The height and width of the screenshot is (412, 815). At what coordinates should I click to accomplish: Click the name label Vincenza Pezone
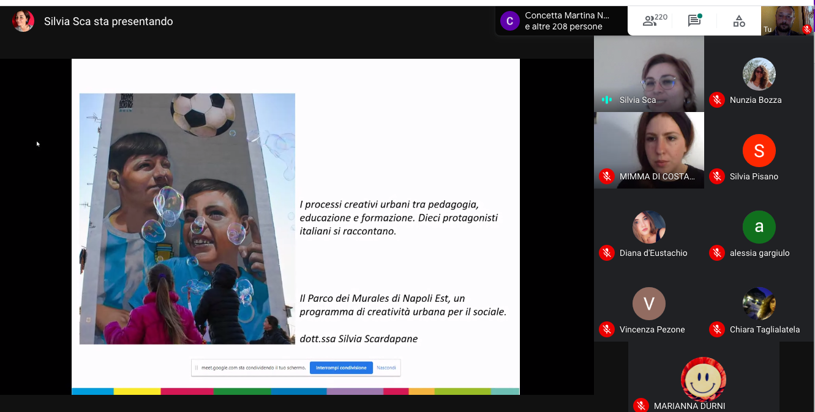652,329
